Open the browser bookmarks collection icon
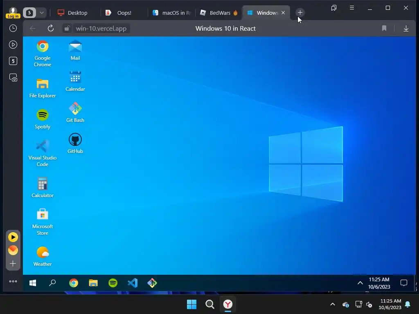Screen dimensions: 419x314 334,8
